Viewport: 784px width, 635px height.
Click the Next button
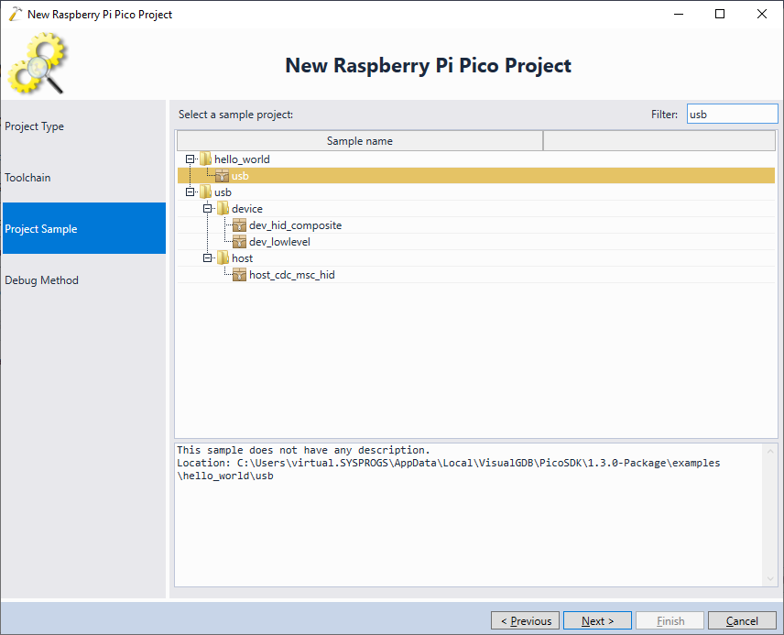coord(597,621)
